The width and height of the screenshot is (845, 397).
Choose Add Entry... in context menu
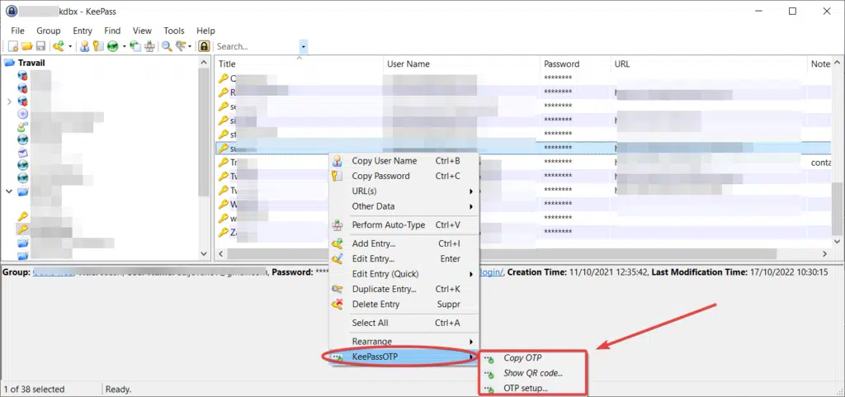(x=404, y=244)
